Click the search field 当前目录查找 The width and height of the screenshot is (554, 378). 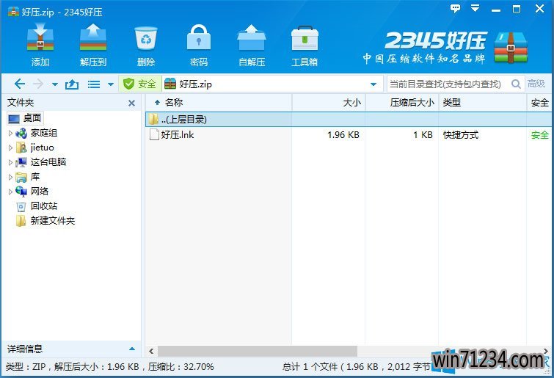point(449,84)
